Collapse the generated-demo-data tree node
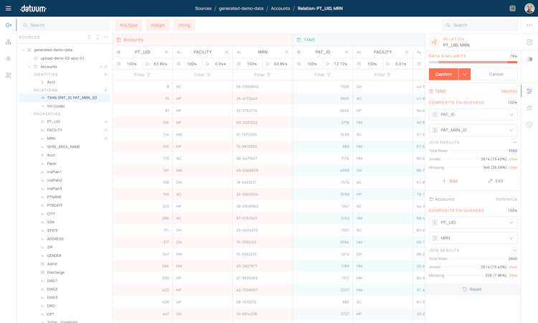Screen dimensions: 538x323 click(x=24, y=50)
